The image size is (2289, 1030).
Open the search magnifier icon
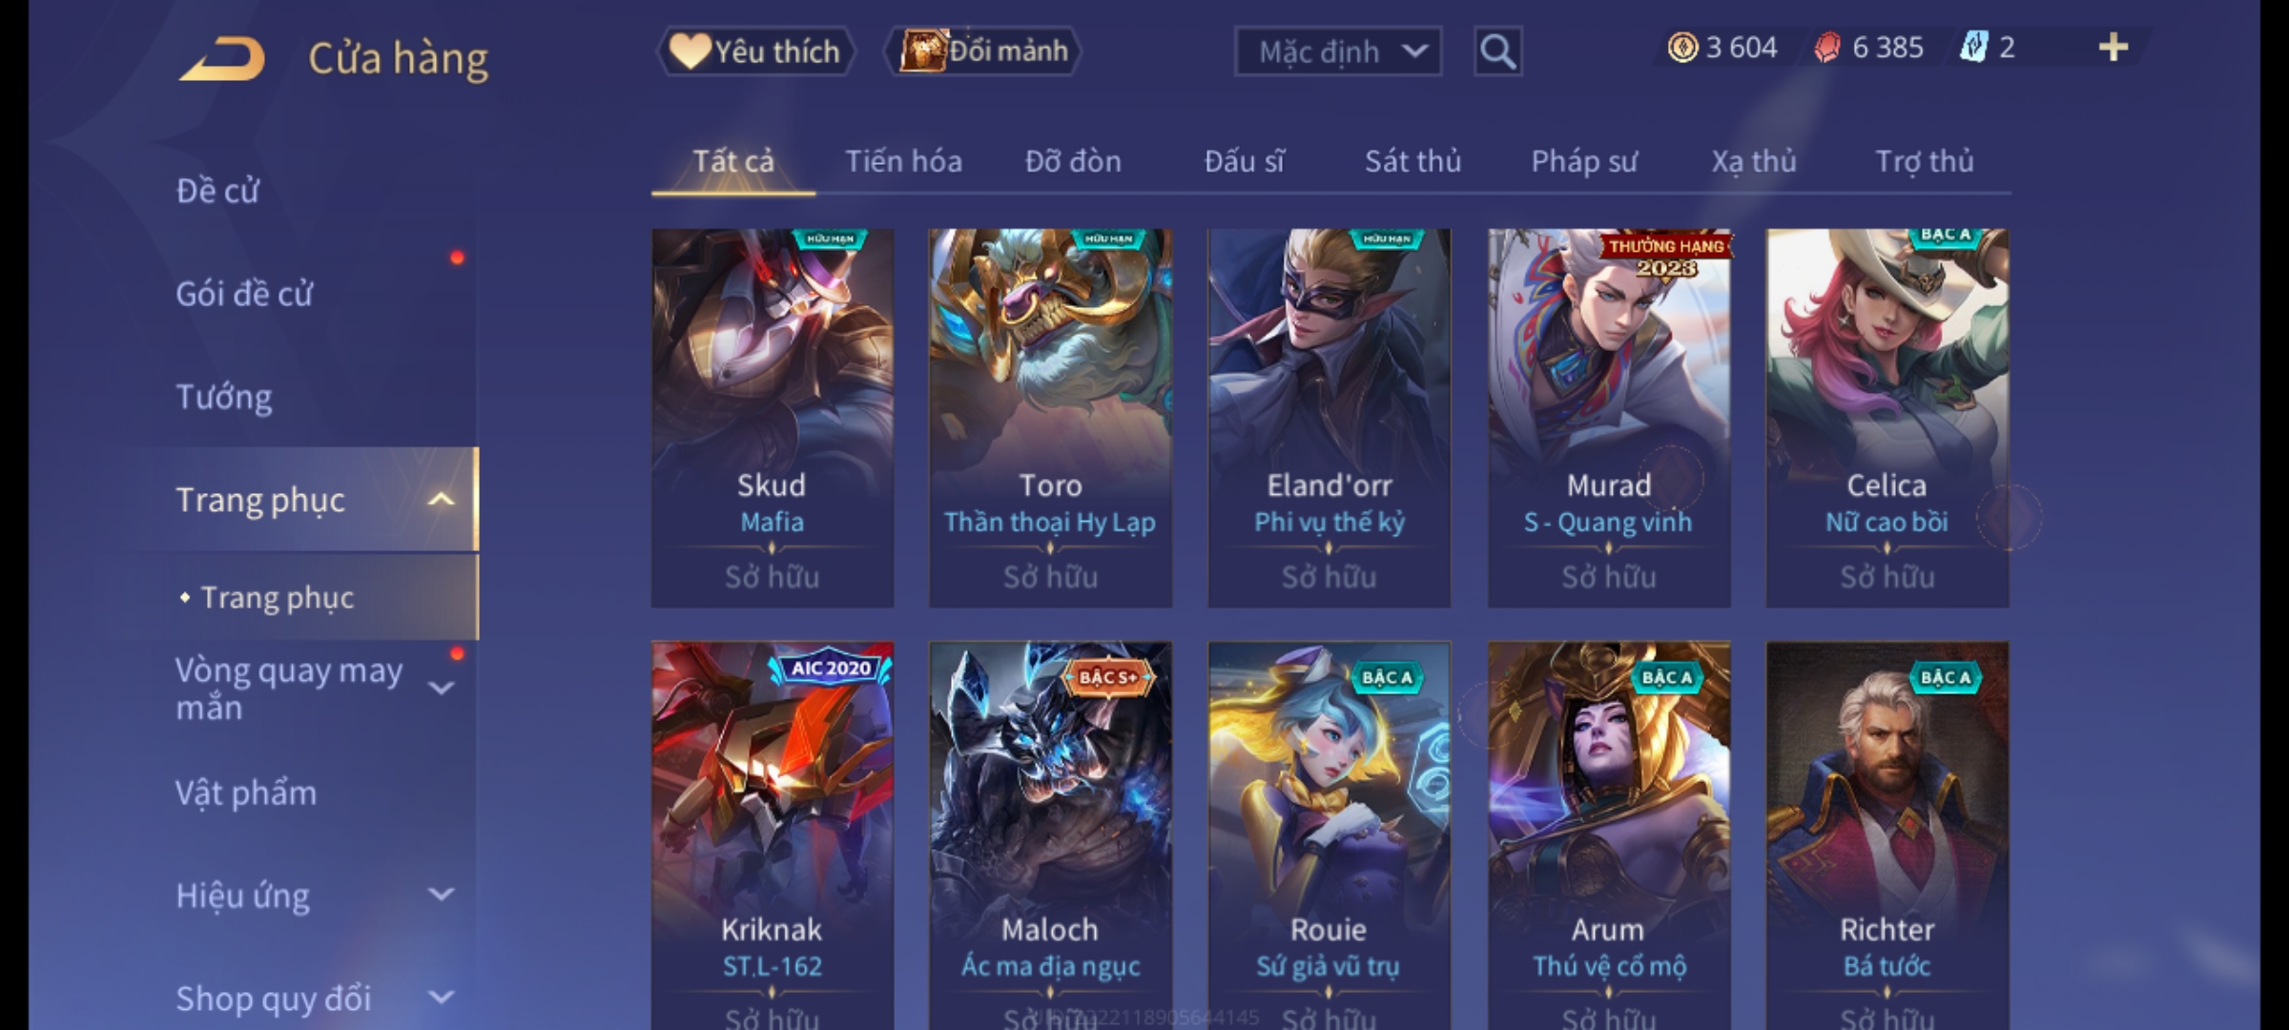[x=1497, y=51]
